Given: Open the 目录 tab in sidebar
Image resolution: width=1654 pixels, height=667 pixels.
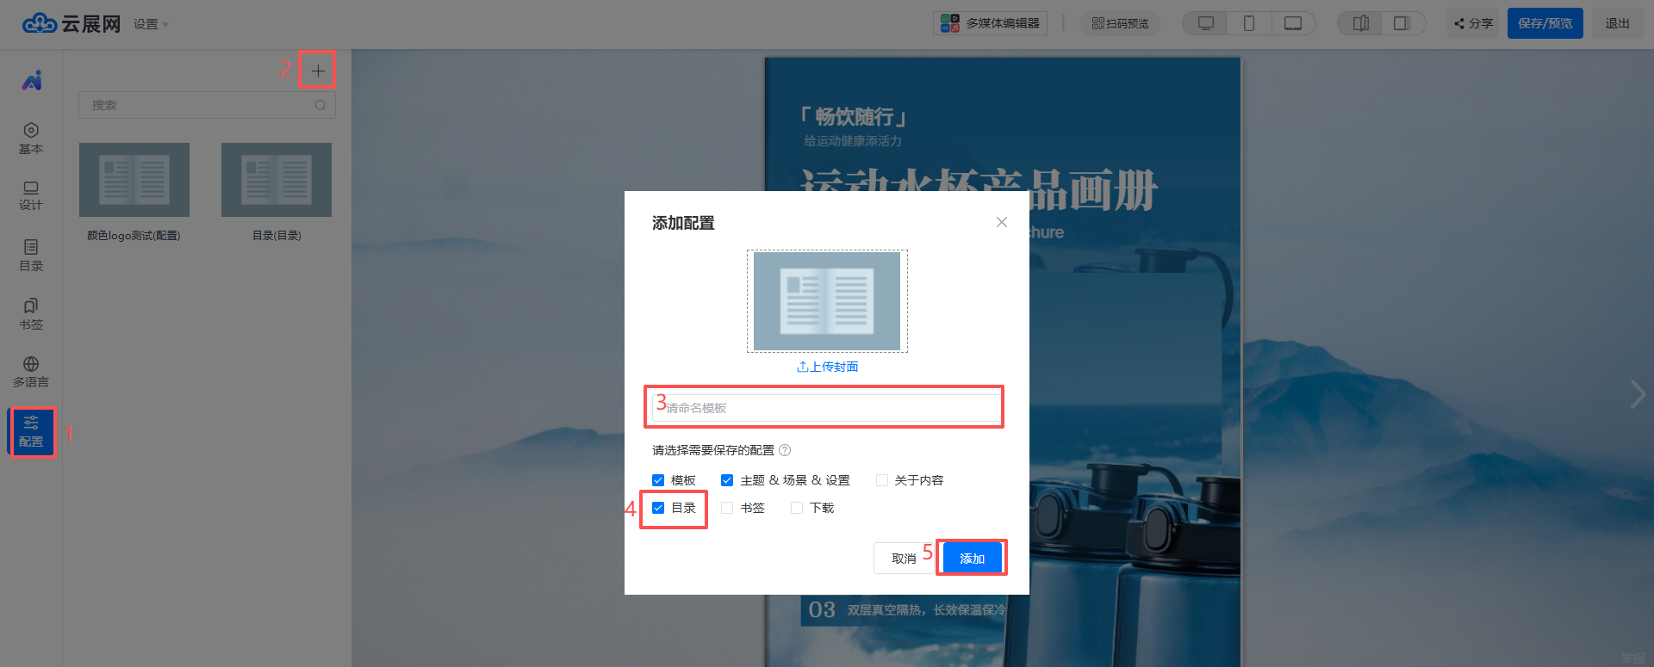Looking at the screenshot, I should (31, 255).
